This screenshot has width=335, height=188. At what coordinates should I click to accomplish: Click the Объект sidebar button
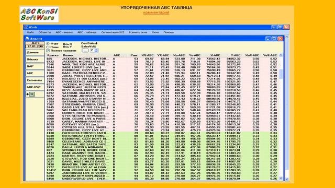pos(35,60)
